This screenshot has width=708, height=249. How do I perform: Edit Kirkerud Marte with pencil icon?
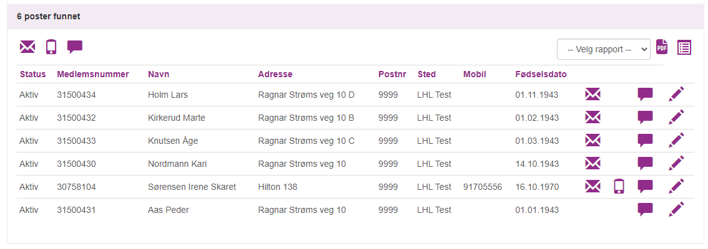[x=676, y=118]
